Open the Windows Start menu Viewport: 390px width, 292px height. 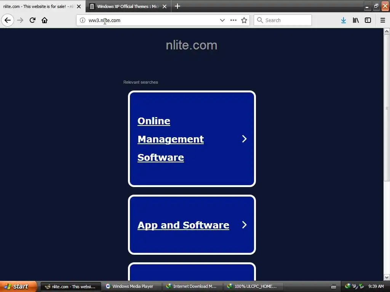(18, 286)
